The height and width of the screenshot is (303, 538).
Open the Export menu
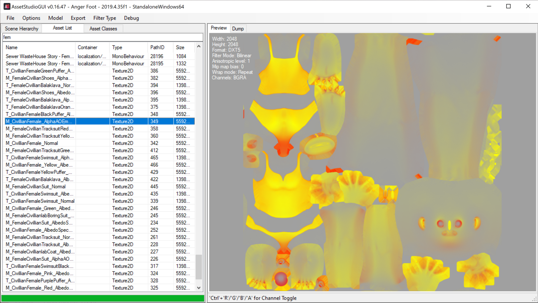78,18
